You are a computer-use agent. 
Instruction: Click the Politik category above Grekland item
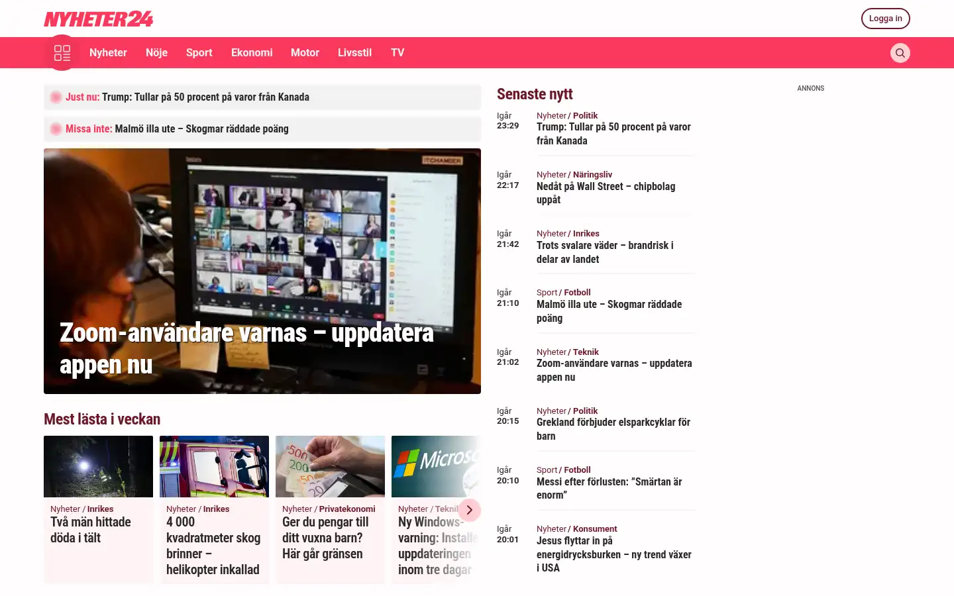585,411
